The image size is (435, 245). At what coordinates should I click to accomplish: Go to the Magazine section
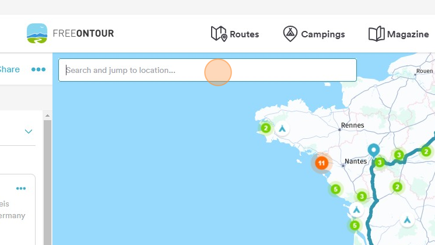pyautogui.click(x=399, y=34)
